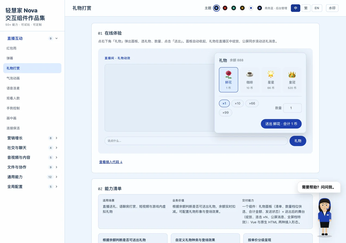Open the 连接保活 sidebar item
Image resolution: width=346 pixels, height=243 pixels.
tap(32, 128)
